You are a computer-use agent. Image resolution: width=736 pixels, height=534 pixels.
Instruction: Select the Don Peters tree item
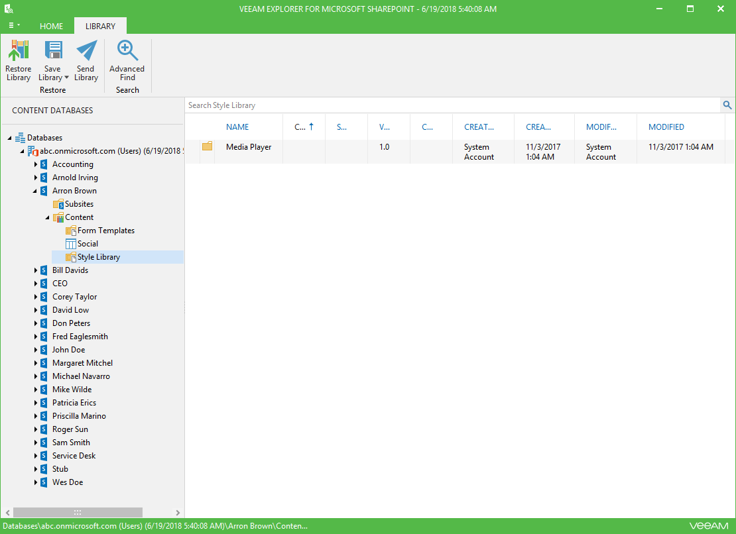click(72, 323)
